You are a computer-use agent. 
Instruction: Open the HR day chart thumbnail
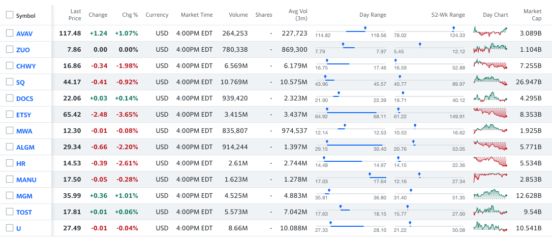point(490,161)
